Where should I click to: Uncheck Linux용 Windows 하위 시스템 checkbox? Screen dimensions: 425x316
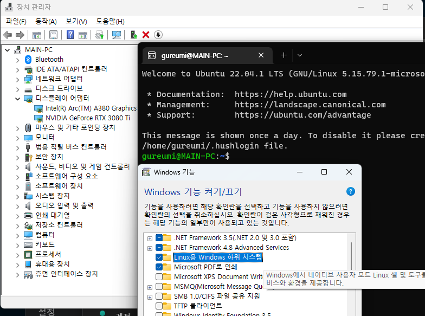(159, 257)
